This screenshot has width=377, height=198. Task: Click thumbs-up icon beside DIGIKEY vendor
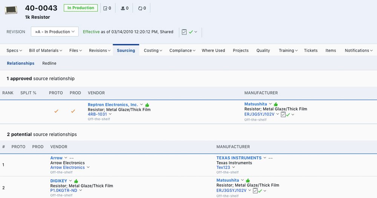coord(76,181)
